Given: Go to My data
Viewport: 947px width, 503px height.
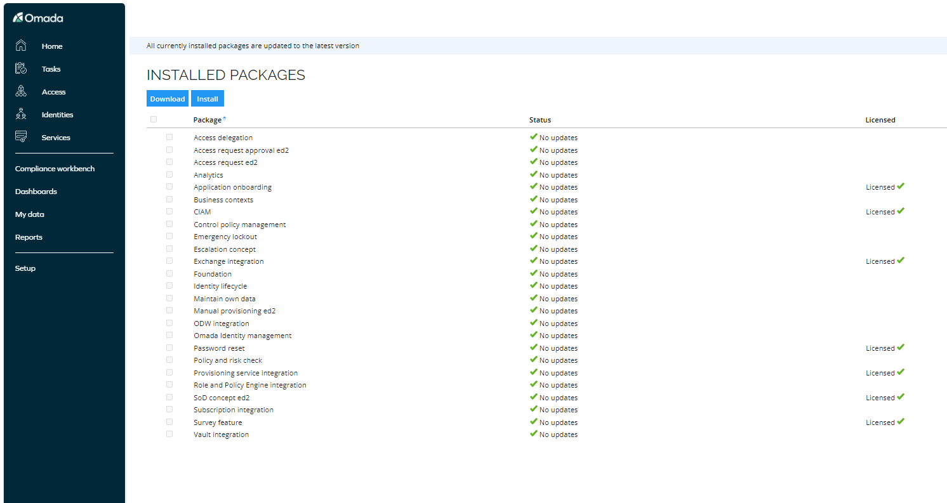Looking at the screenshot, I should click(30, 214).
